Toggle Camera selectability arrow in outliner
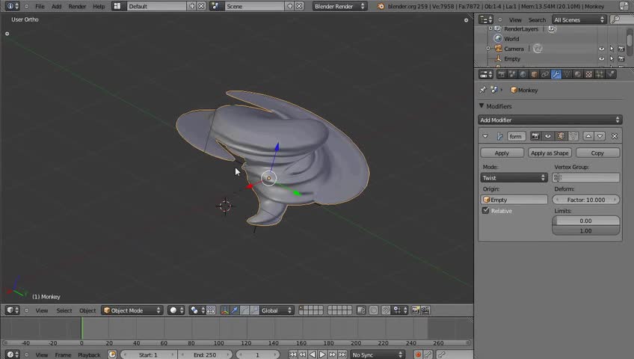 (x=612, y=49)
